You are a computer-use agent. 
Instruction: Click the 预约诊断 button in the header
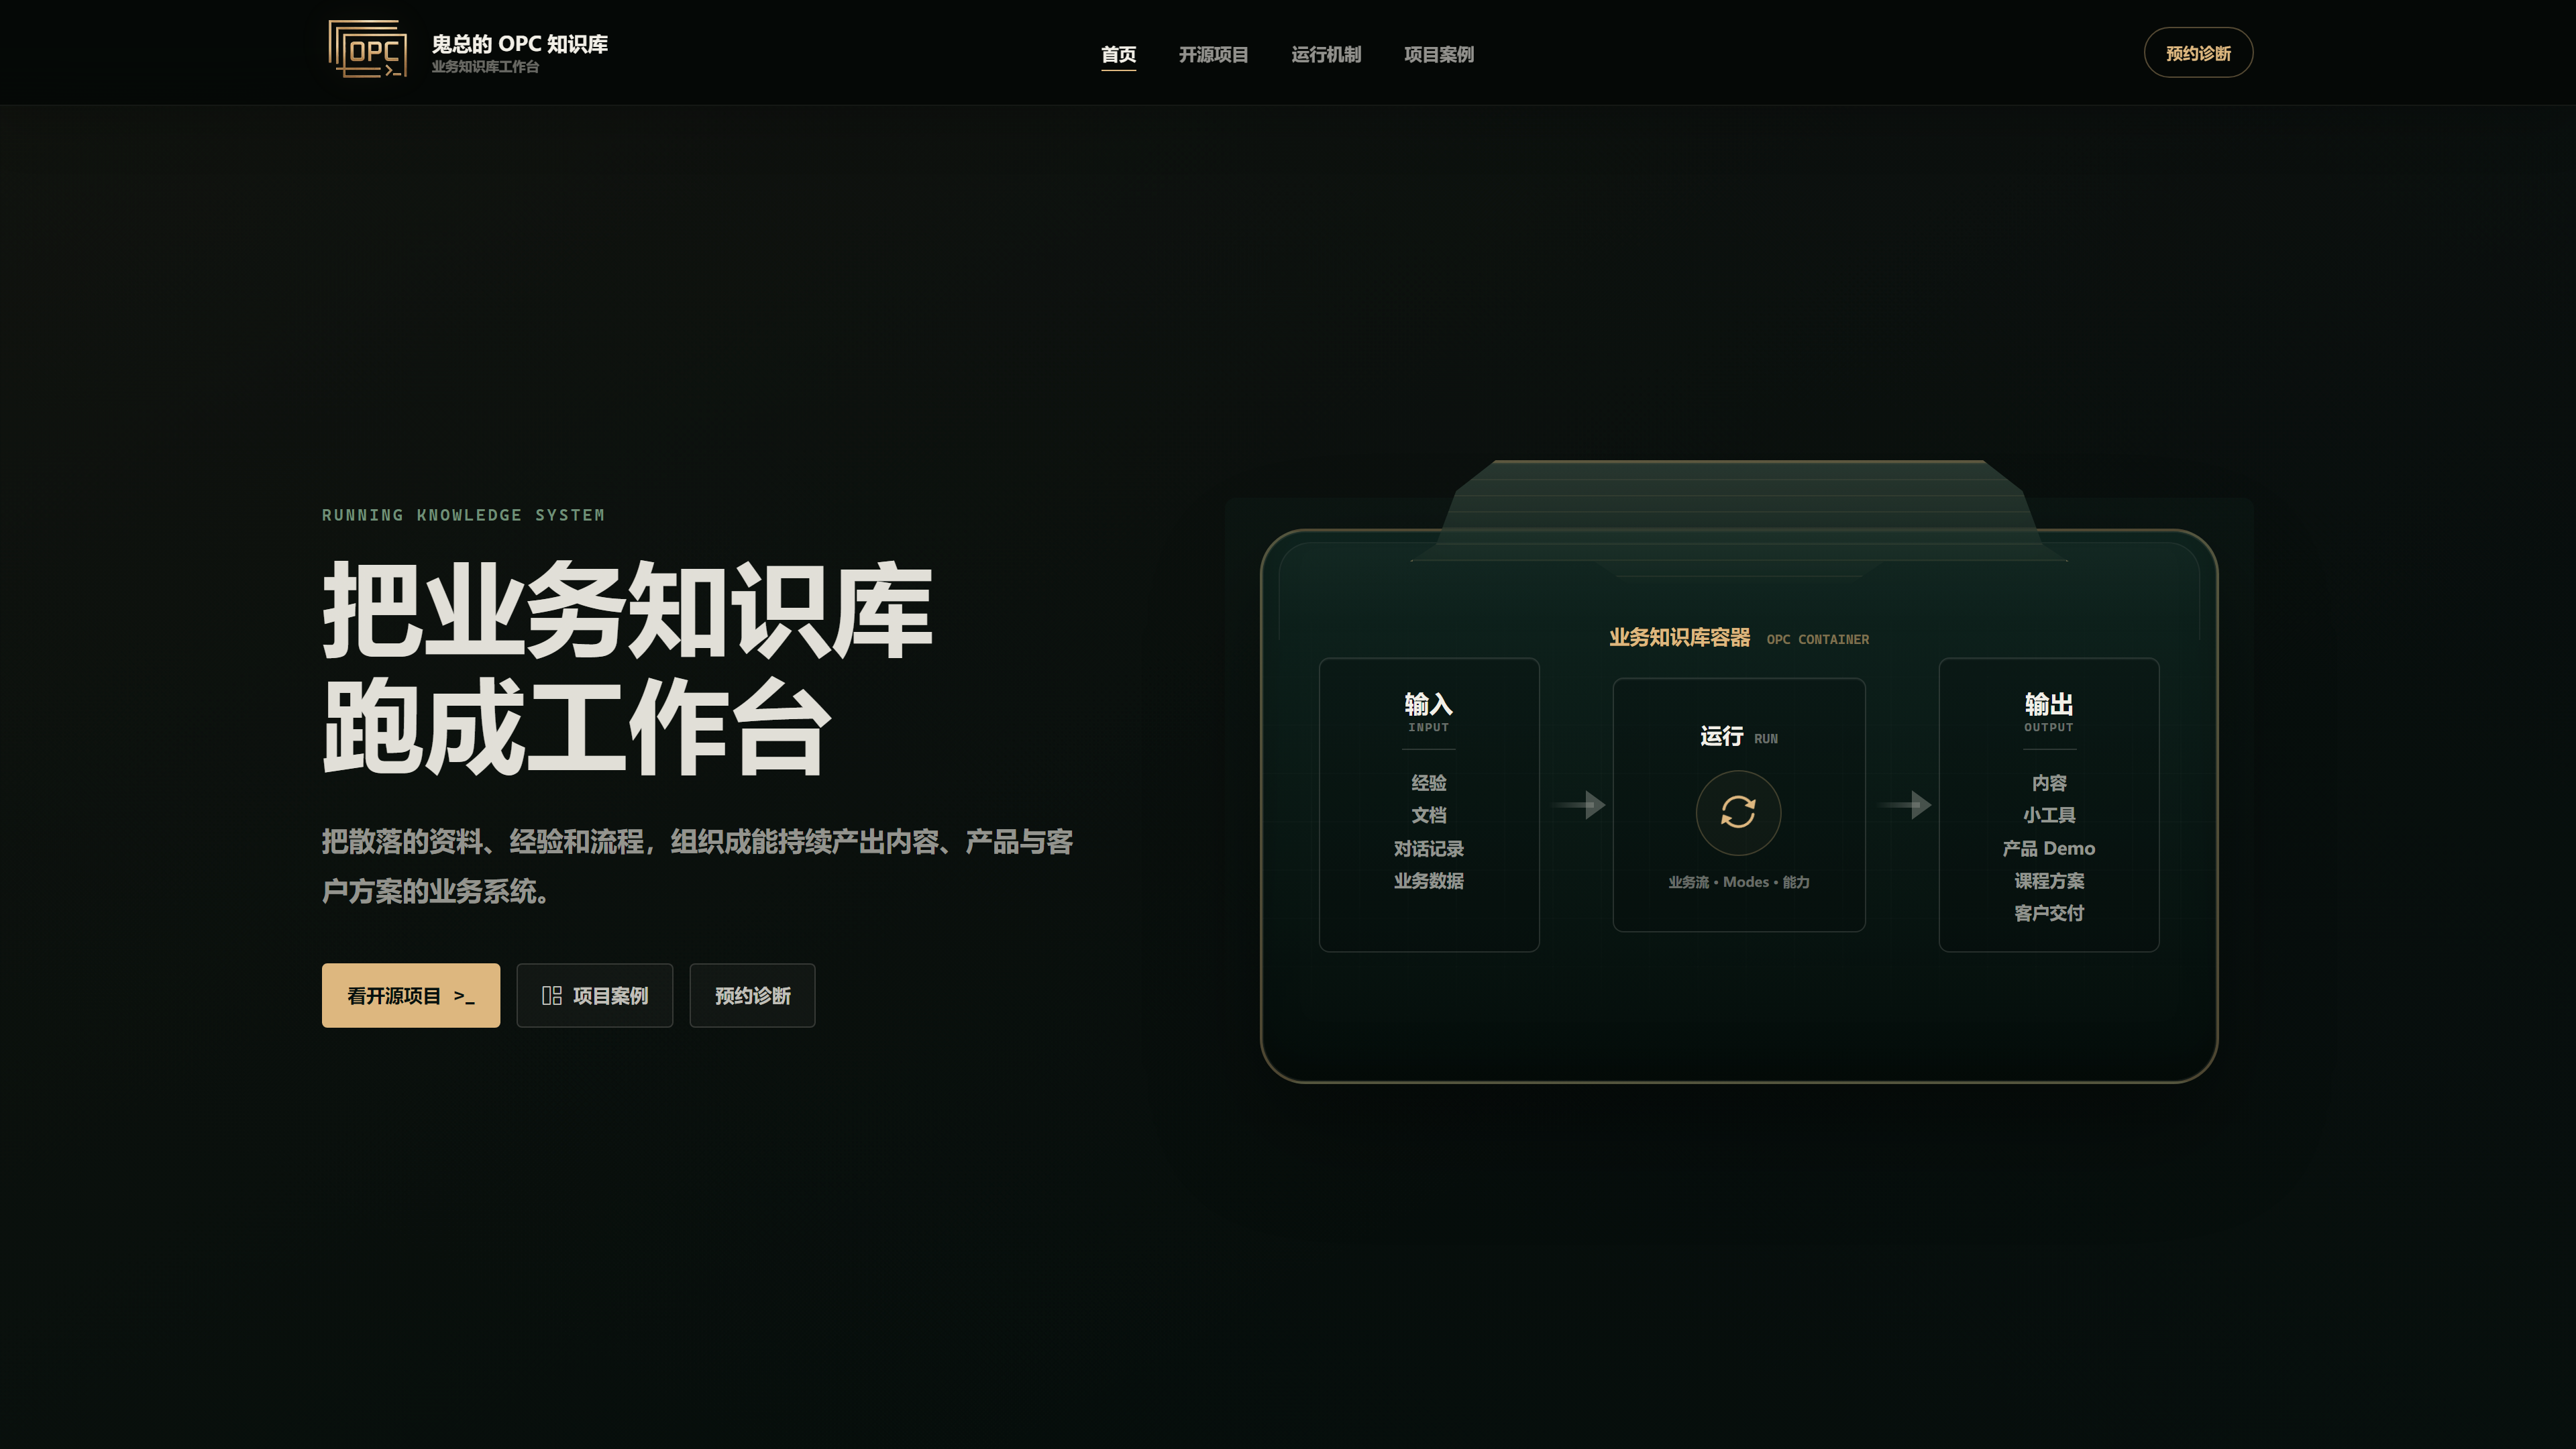click(2198, 53)
